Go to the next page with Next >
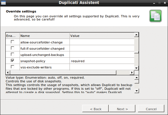The image size is (168, 115). pyautogui.click(x=122, y=109)
